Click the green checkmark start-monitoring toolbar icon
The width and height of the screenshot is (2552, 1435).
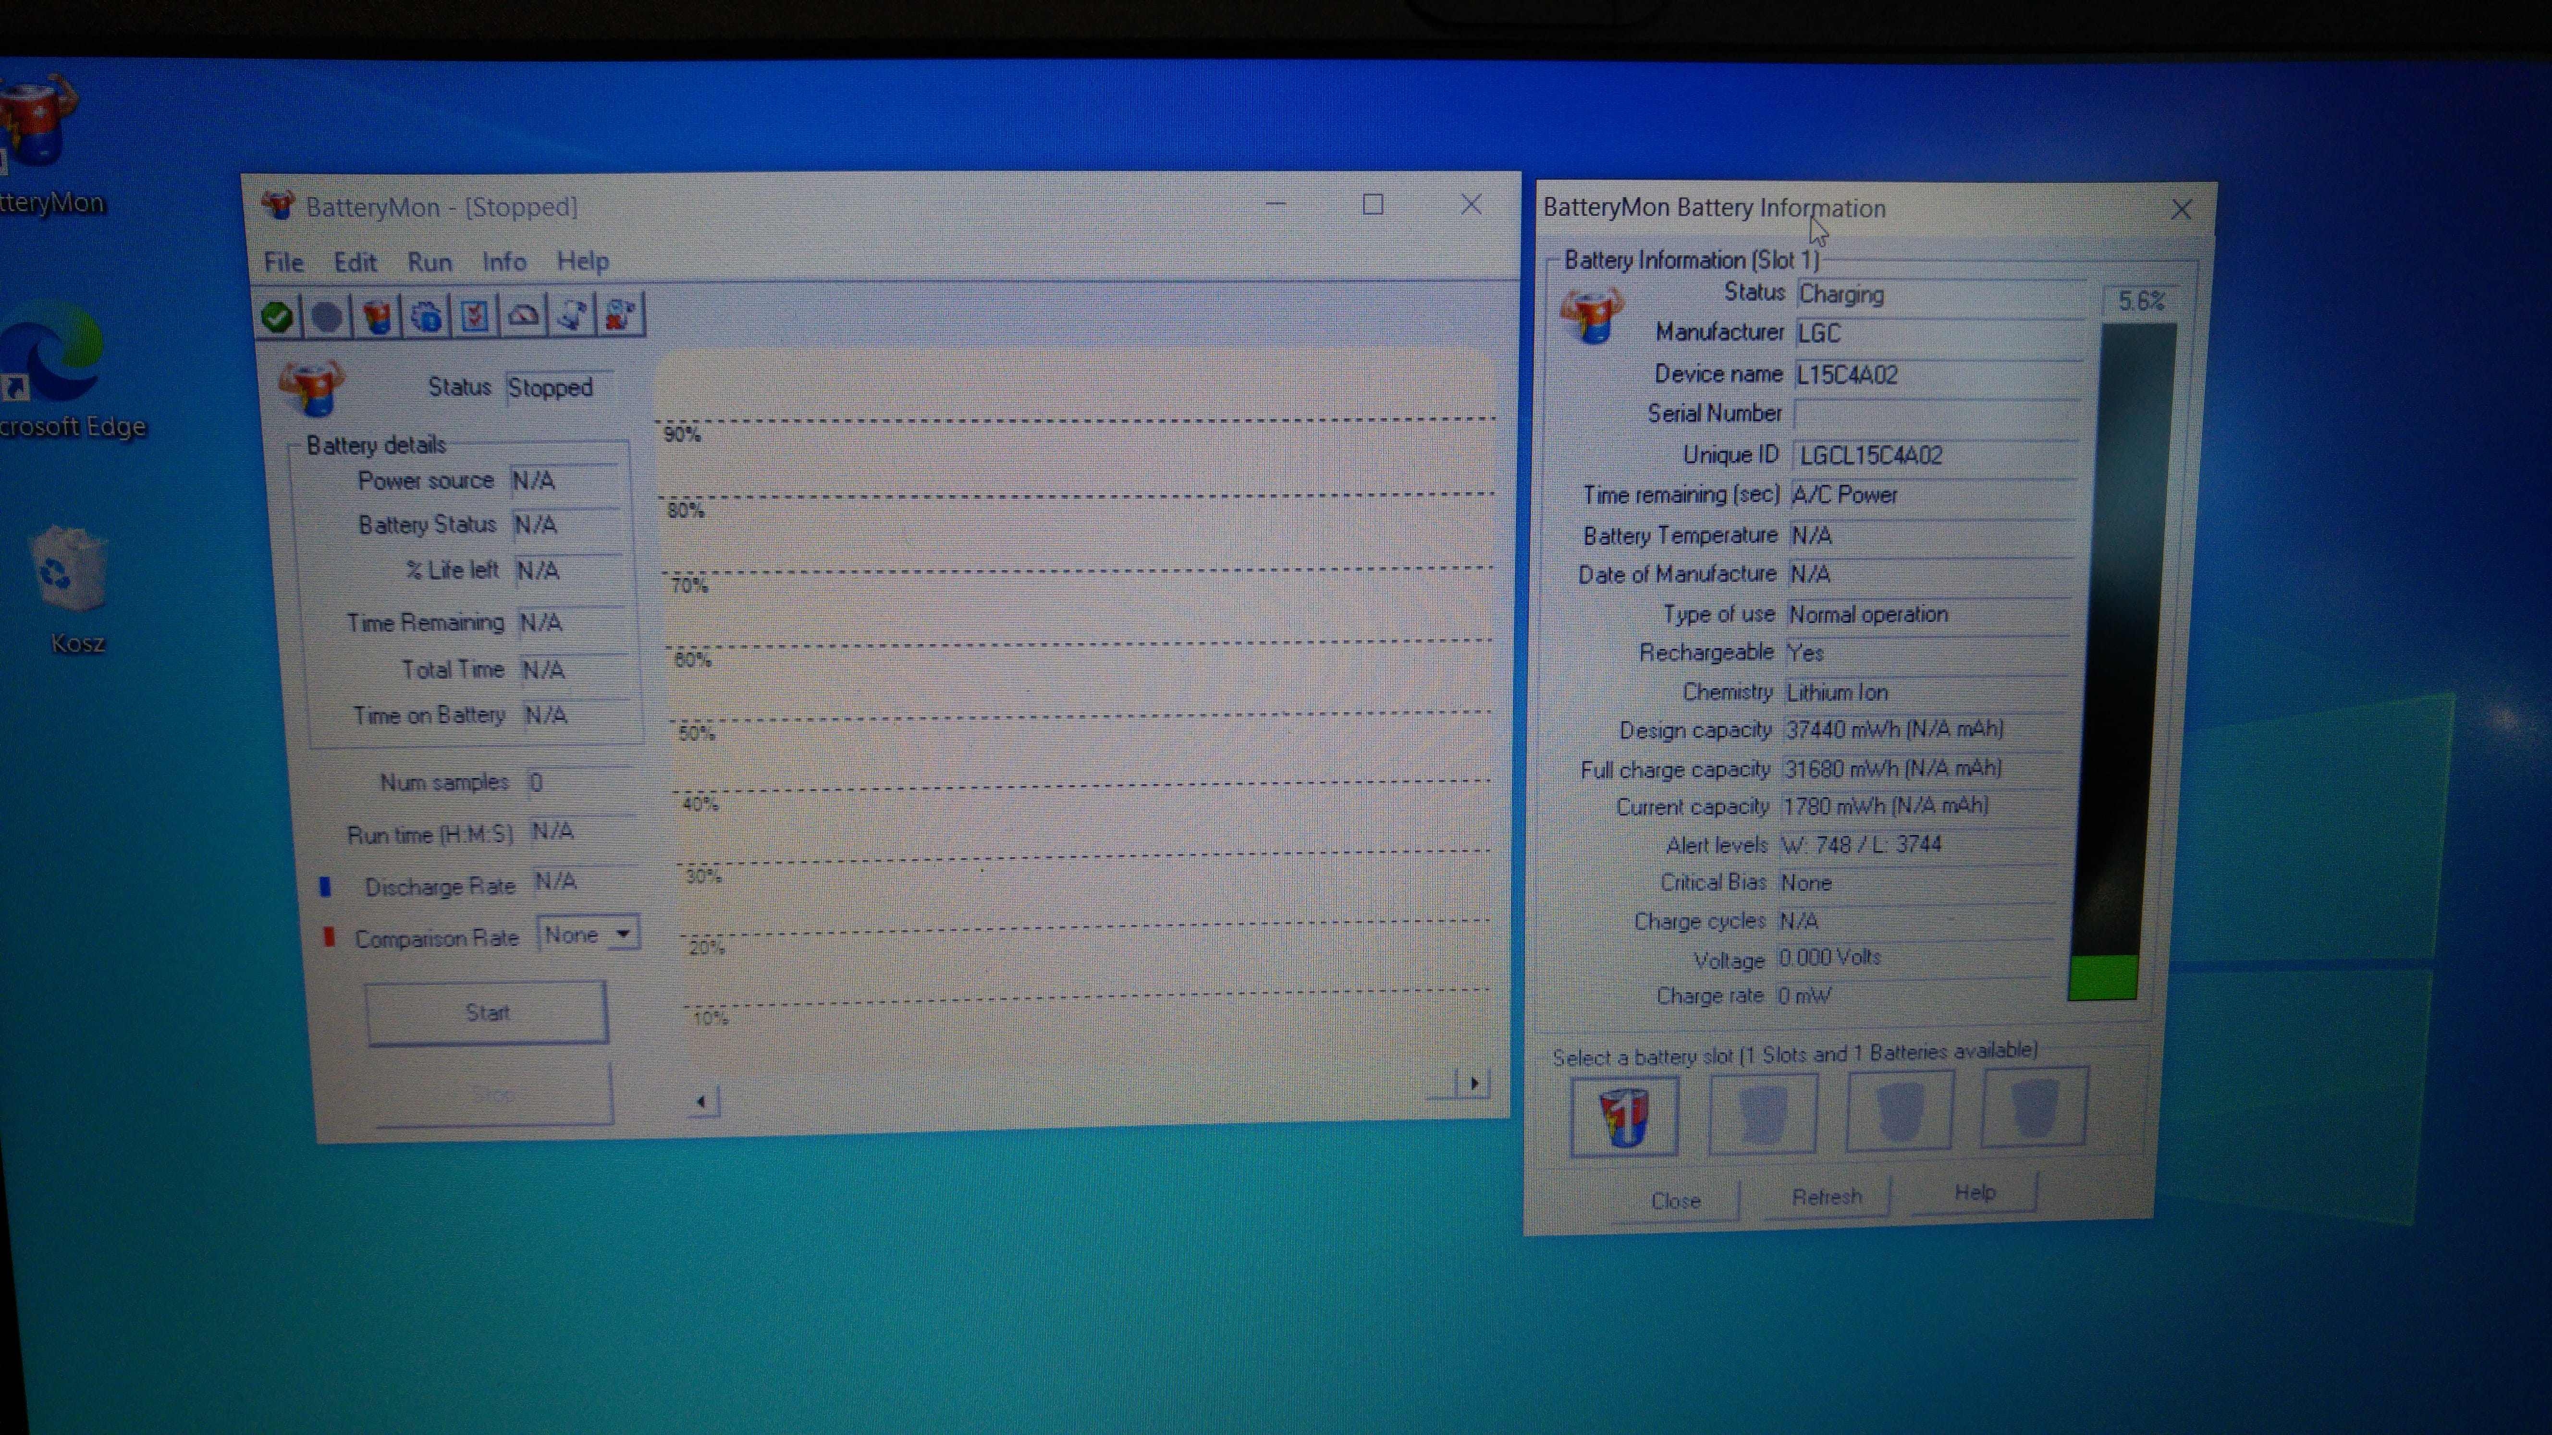pos(277,317)
